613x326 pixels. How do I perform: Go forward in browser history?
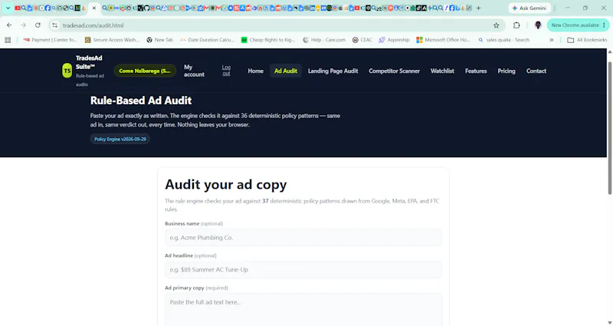coord(24,25)
